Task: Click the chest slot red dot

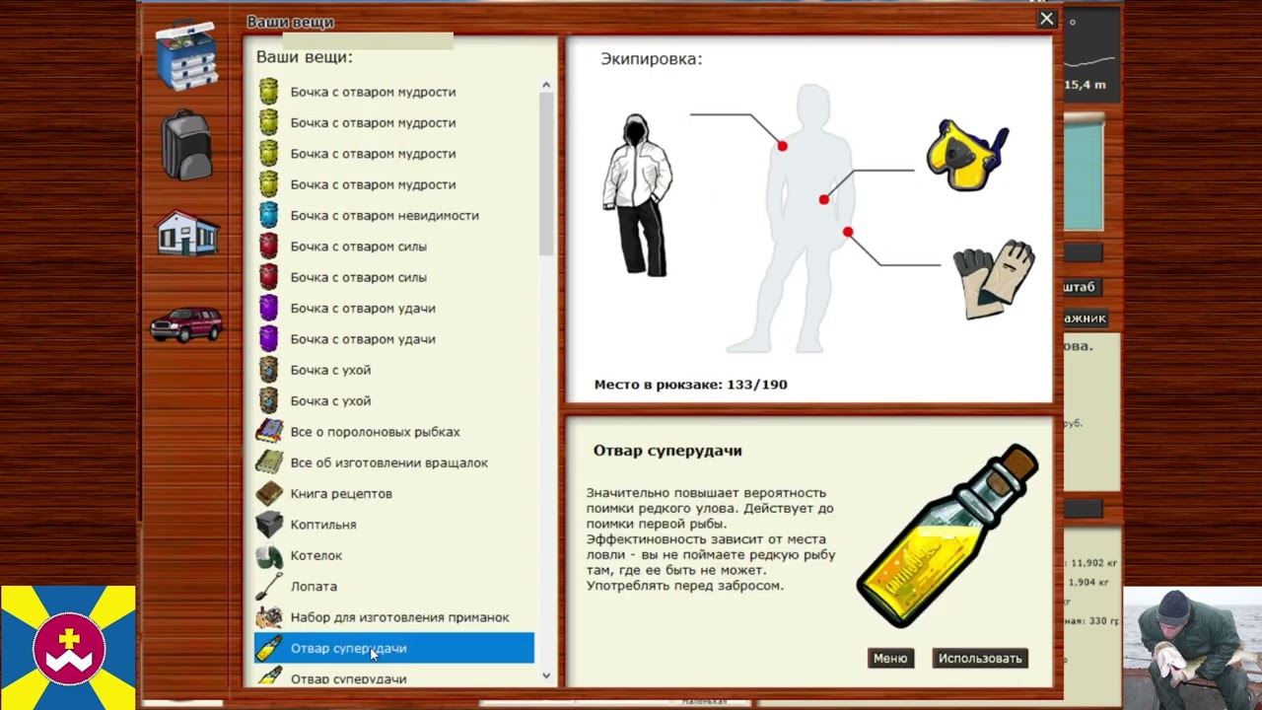Action: point(823,200)
